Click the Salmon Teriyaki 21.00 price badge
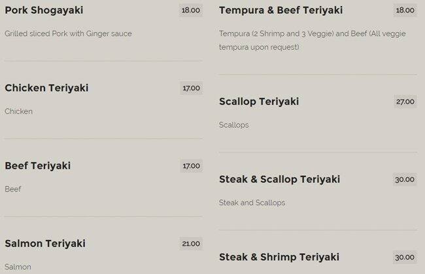This screenshot has height=274, width=425. (x=191, y=243)
